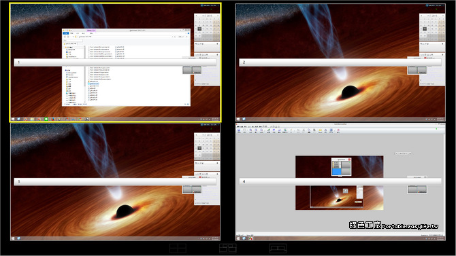Open the Start button on desktop 1 taskbar

pos(13,119)
